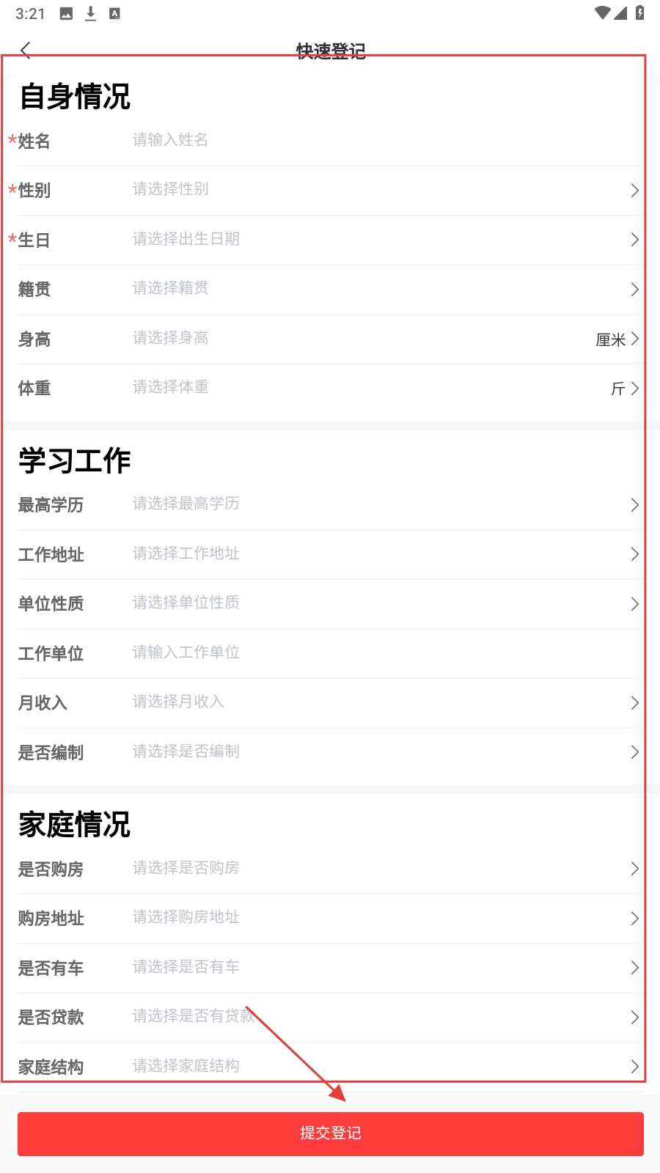The height and width of the screenshot is (1173, 660).
Task: Expand the 籍贯 selection chevron
Action: tap(634, 290)
